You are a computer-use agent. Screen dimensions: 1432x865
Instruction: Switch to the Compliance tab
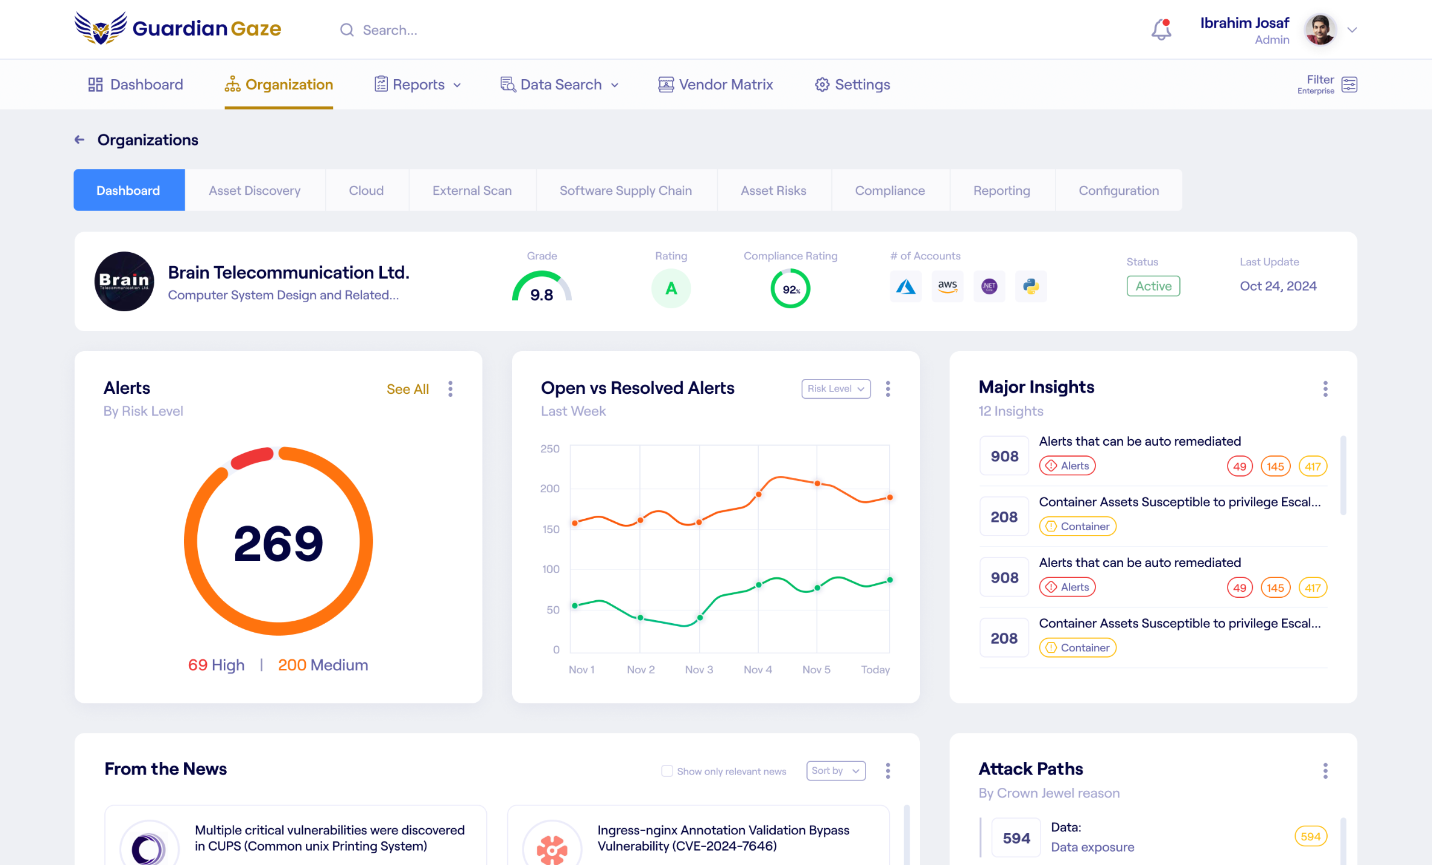pyautogui.click(x=890, y=191)
